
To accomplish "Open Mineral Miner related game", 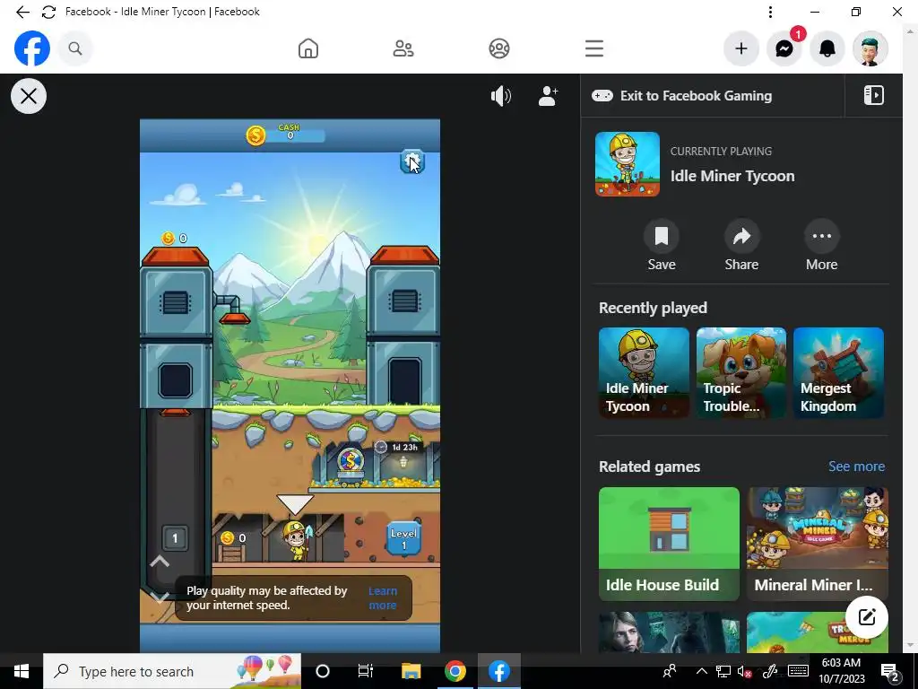I will coord(818,544).
